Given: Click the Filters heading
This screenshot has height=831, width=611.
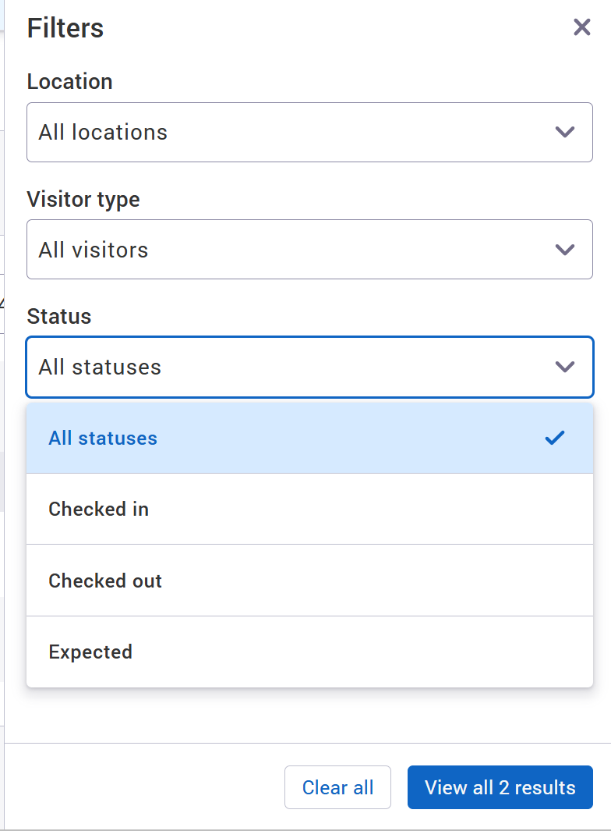Looking at the screenshot, I should [x=65, y=27].
